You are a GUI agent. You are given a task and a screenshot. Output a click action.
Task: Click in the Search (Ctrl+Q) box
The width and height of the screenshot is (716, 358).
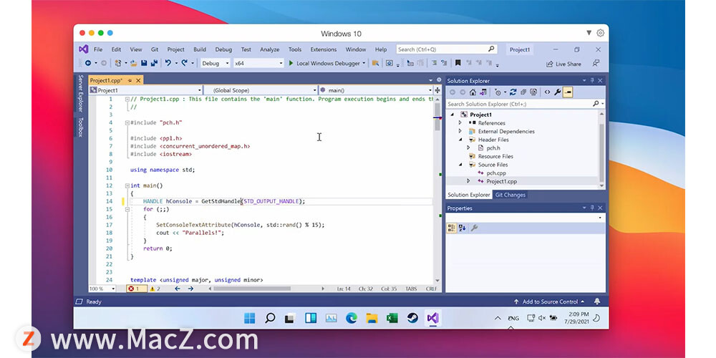pyautogui.click(x=445, y=49)
